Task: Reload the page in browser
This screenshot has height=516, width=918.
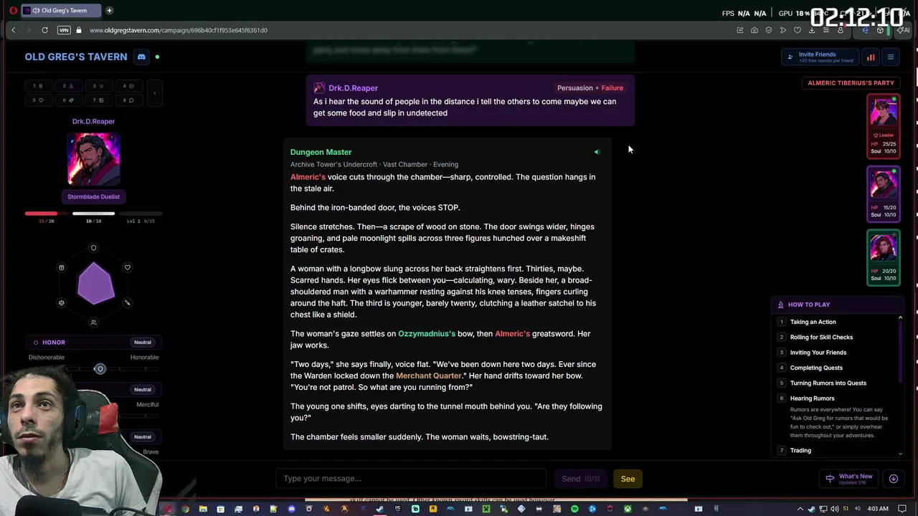Action: 44,30
